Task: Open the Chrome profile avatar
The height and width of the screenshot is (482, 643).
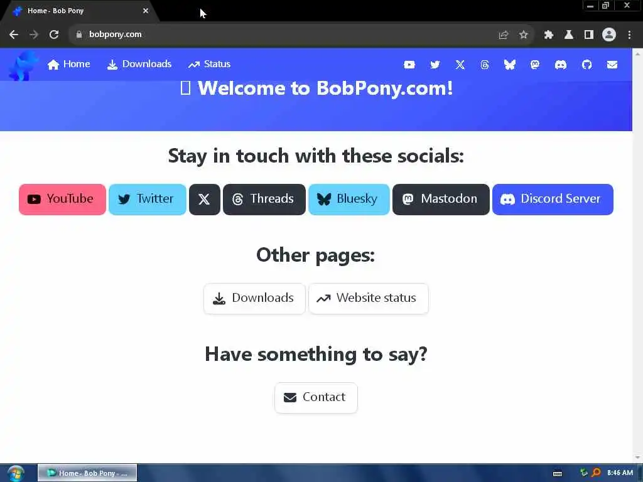Action: (x=609, y=35)
